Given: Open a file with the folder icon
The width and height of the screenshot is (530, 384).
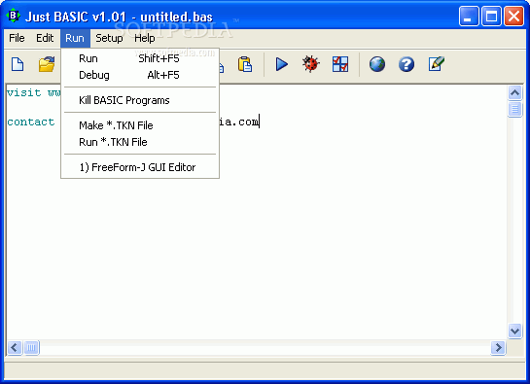Looking at the screenshot, I should click(x=47, y=64).
